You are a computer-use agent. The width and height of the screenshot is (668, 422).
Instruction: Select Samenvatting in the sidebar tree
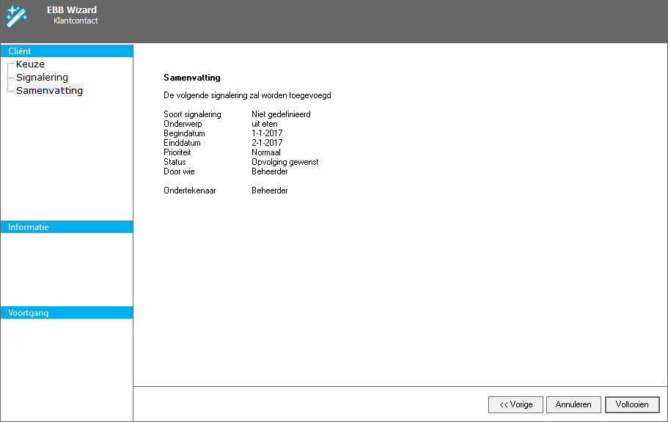pyautogui.click(x=49, y=91)
